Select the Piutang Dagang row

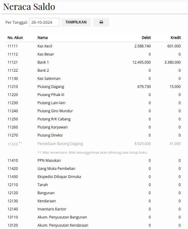tap(51, 86)
